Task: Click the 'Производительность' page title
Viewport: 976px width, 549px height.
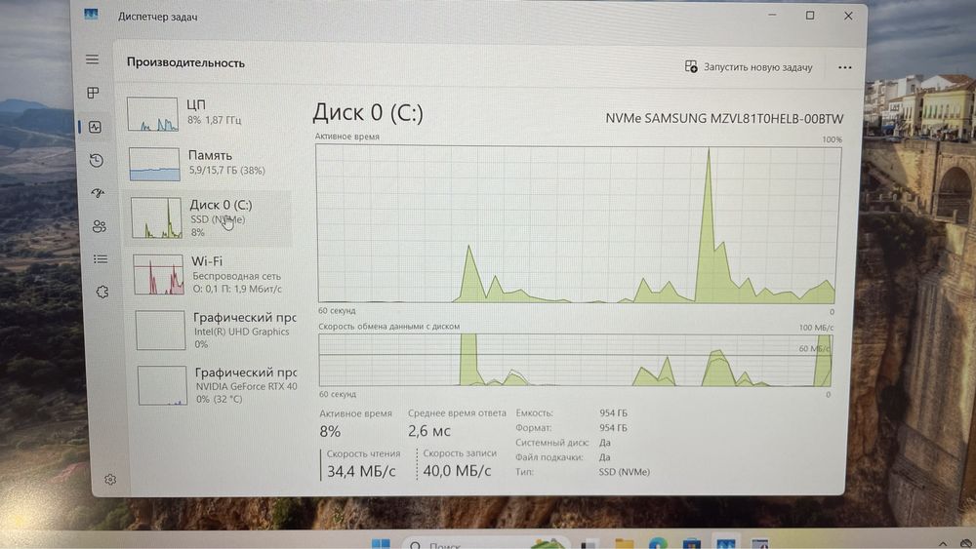Action: coord(185,62)
